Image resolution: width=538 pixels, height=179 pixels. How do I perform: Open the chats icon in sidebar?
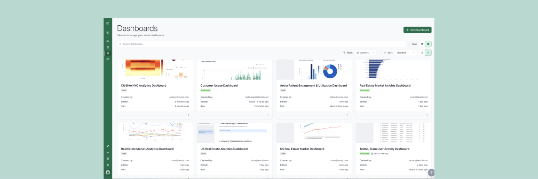tap(108, 41)
